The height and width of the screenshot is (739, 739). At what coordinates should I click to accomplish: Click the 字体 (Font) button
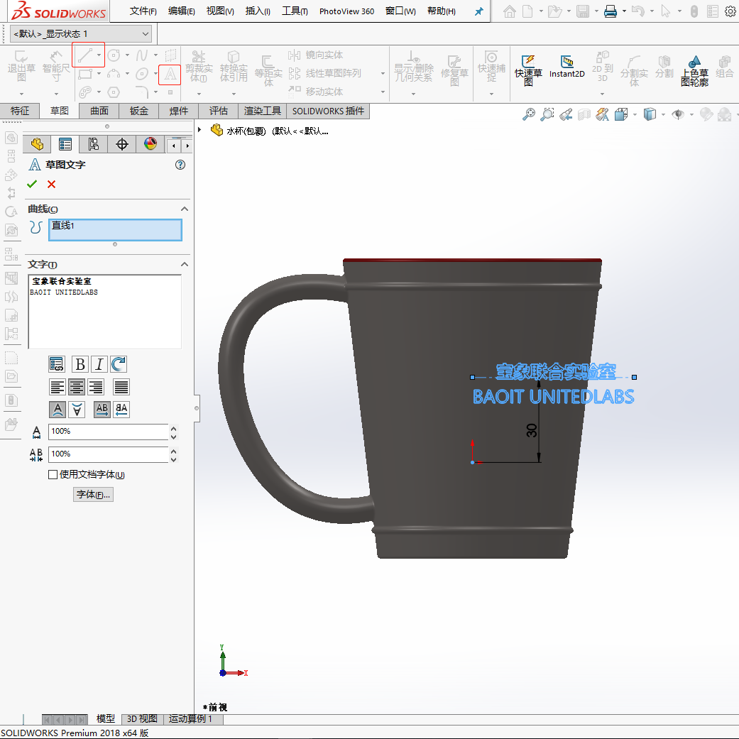(93, 494)
